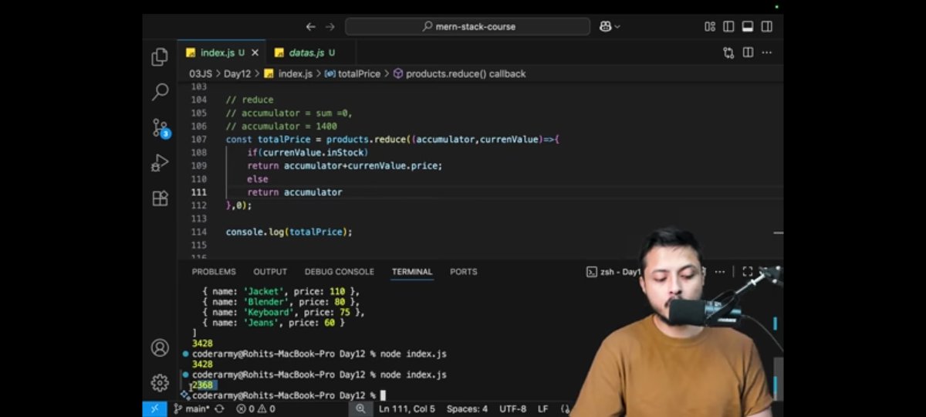Go back using the left arrow
This screenshot has width=926, height=417.
tap(311, 26)
